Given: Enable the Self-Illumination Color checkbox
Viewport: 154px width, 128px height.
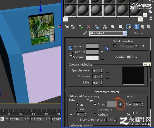Looking at the screenshot, I should [x=115, y=46].
